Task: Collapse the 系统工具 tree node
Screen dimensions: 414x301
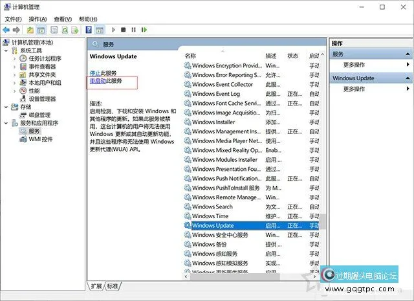Action: click(x=6, y=50)
